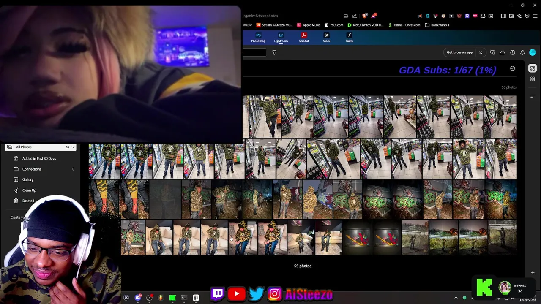Open the last landscape photo in bottom row
The width and height of the screenshot is (541, 304).
(x=503, y=238)
